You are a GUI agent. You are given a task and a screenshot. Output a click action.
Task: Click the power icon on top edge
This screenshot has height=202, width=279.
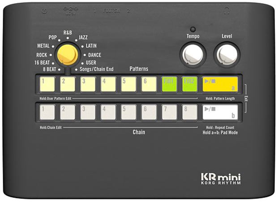click(x=44, y=11)
